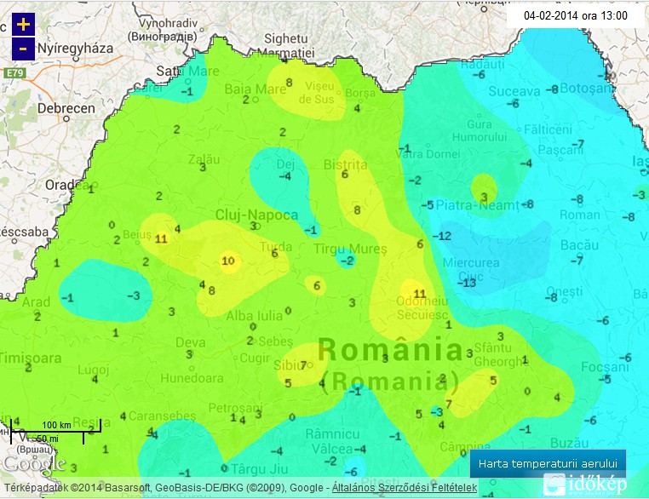The height and width of the screenshot is (499, 649).
Task: Click the Google logo on map
Action: pyautogui.click(x=33, y=465)
